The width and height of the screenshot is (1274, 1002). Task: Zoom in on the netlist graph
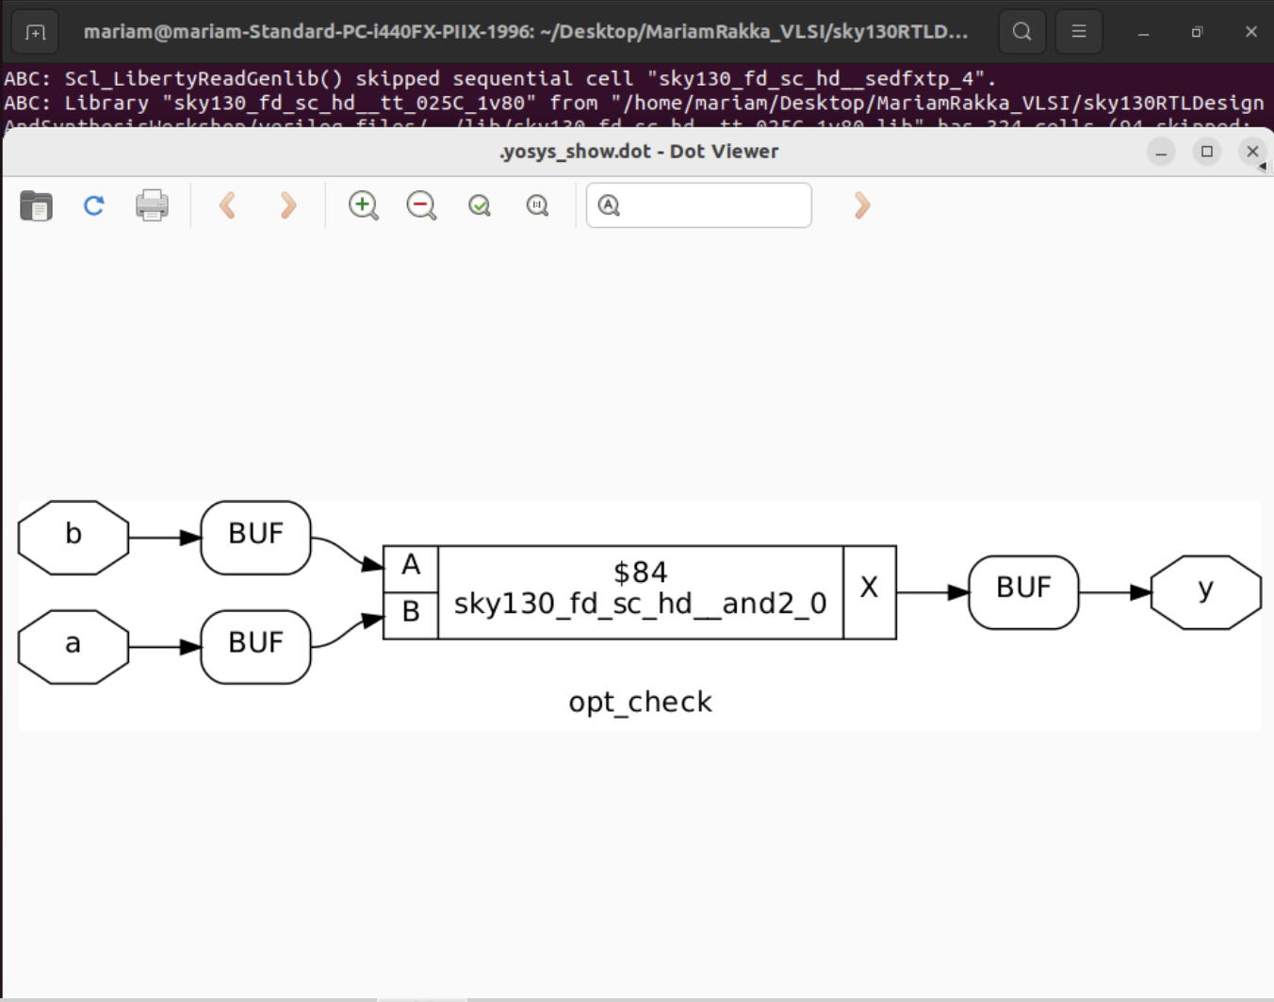point(363,205)
